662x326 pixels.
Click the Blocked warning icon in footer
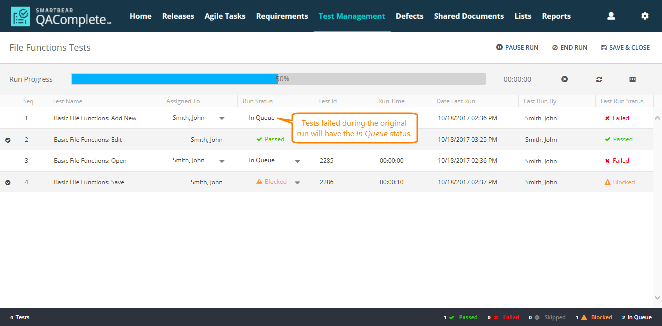[584, 317]
